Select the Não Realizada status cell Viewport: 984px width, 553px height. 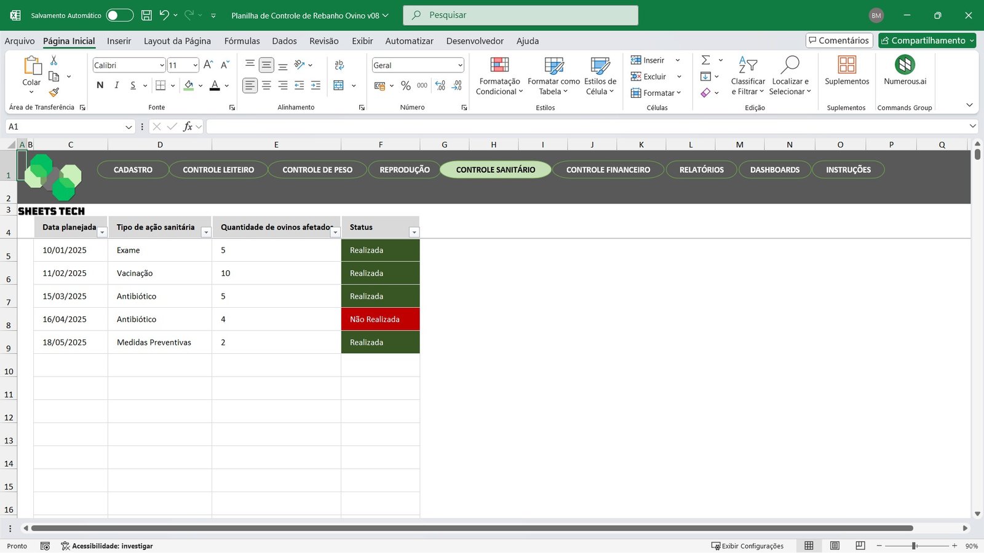click(x=381, y=320)
